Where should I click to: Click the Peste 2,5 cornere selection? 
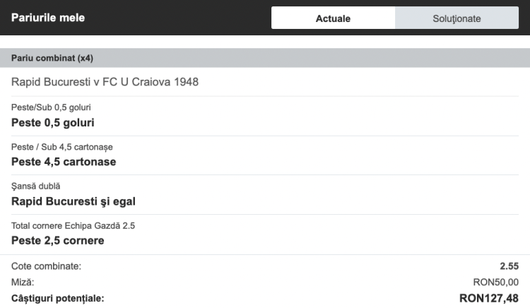click(x=58, y=241)
